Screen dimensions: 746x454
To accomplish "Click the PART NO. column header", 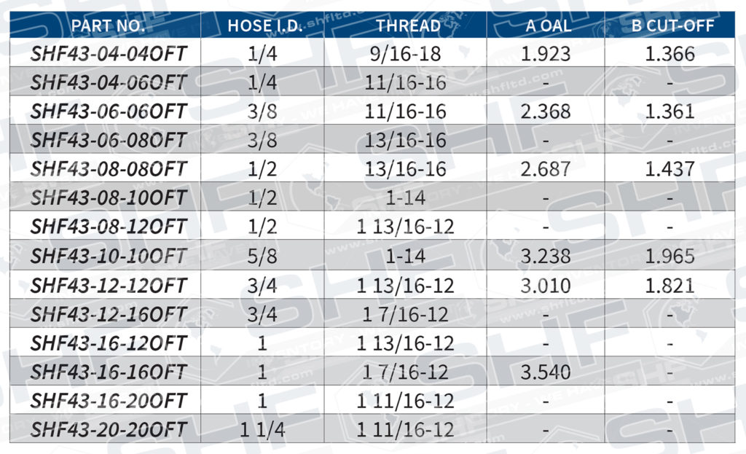I will [108, 26].
